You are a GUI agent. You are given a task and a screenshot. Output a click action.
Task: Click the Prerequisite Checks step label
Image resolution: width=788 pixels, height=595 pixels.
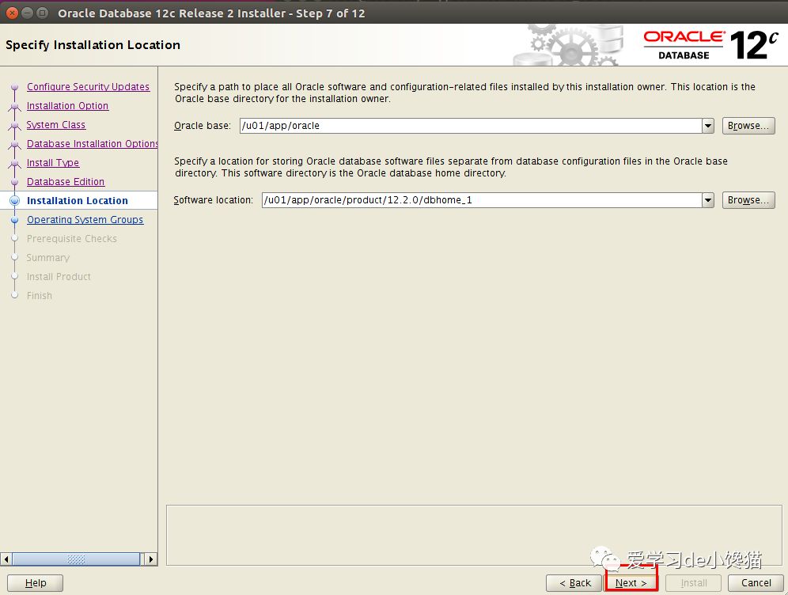(x=71, y=239)
